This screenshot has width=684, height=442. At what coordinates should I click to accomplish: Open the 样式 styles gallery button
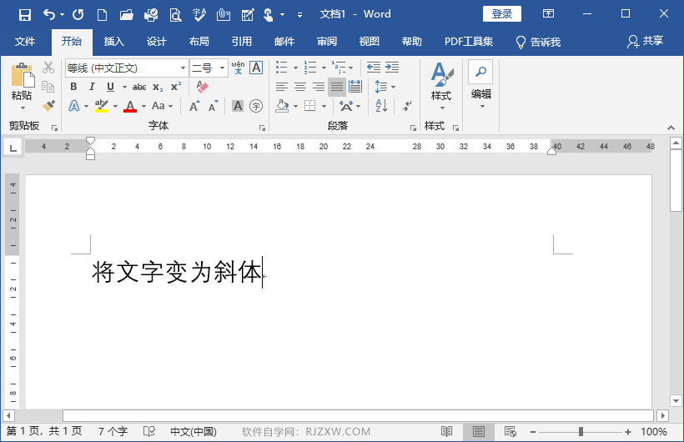[441, 86]
